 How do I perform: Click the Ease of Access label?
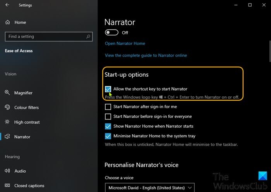[x=19, y=51]
